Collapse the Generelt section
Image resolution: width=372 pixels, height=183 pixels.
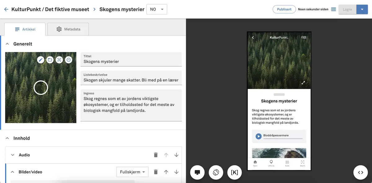(x=7, y=44)
